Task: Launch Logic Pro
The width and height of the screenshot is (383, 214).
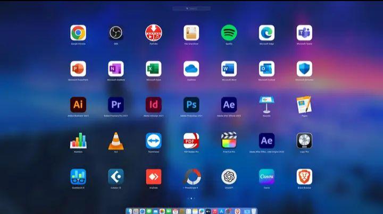Action: 304,141
